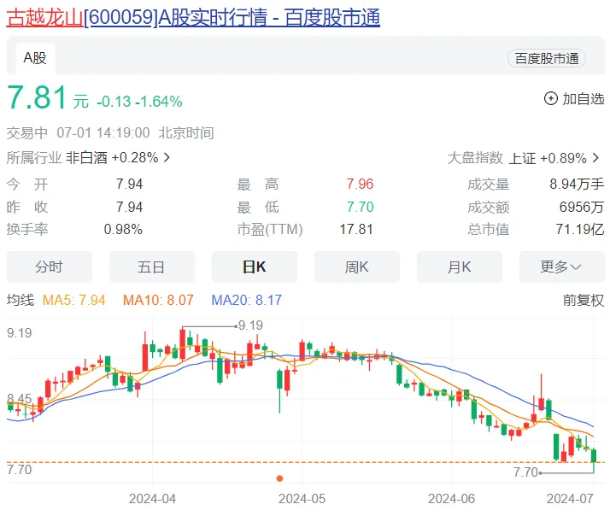610x510 pixels.
Task: Click the 7.70 low-point chart annotation
Action: pos(525,472)
